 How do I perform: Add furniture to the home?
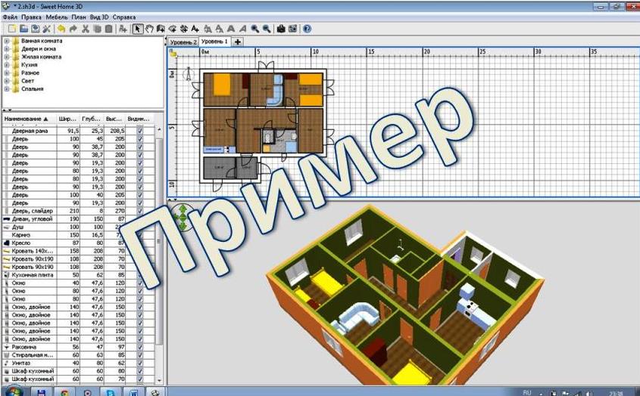[123, 29]
